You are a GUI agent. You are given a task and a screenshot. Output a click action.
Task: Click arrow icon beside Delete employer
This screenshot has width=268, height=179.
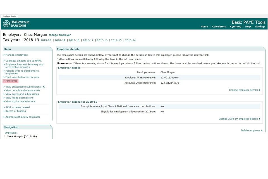point(262,131)
